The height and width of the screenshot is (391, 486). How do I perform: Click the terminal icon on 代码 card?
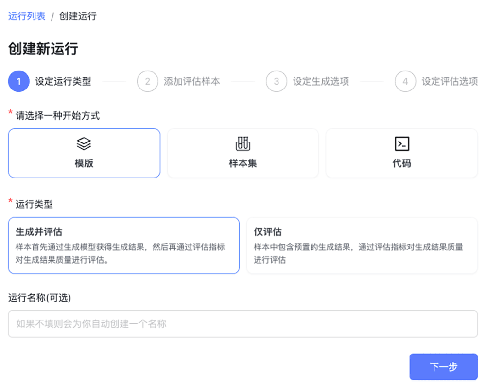[x=401, y=143]
